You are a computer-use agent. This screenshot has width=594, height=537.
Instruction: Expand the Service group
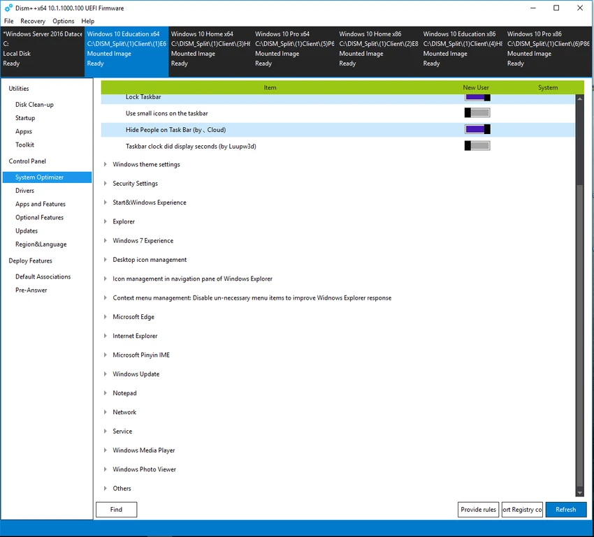(106, 431)
